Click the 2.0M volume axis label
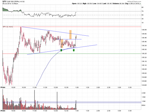 pyautogui.click(x=143, y=93)
